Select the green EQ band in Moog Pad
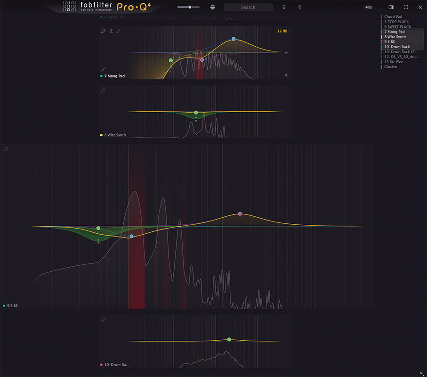This screenshot has height=377, width=427. [x=171, y=60]
